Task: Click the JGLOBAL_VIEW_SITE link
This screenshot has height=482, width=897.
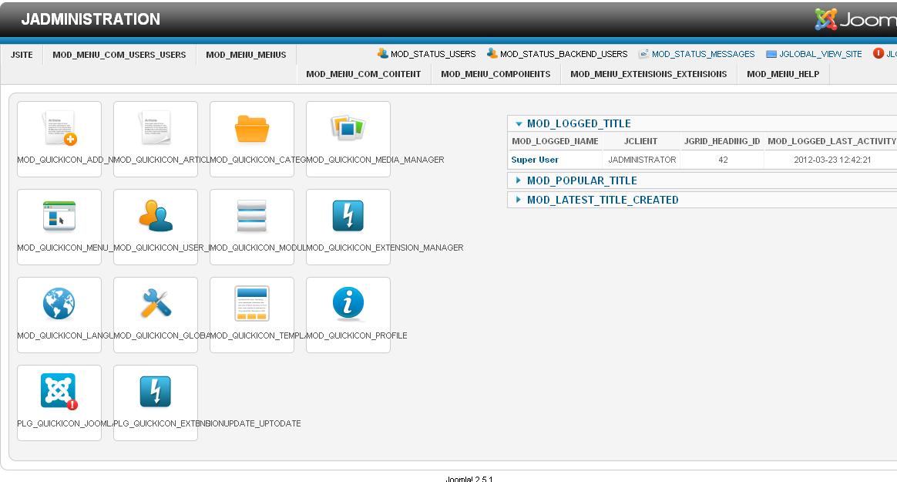Action: tap(821, 54)
